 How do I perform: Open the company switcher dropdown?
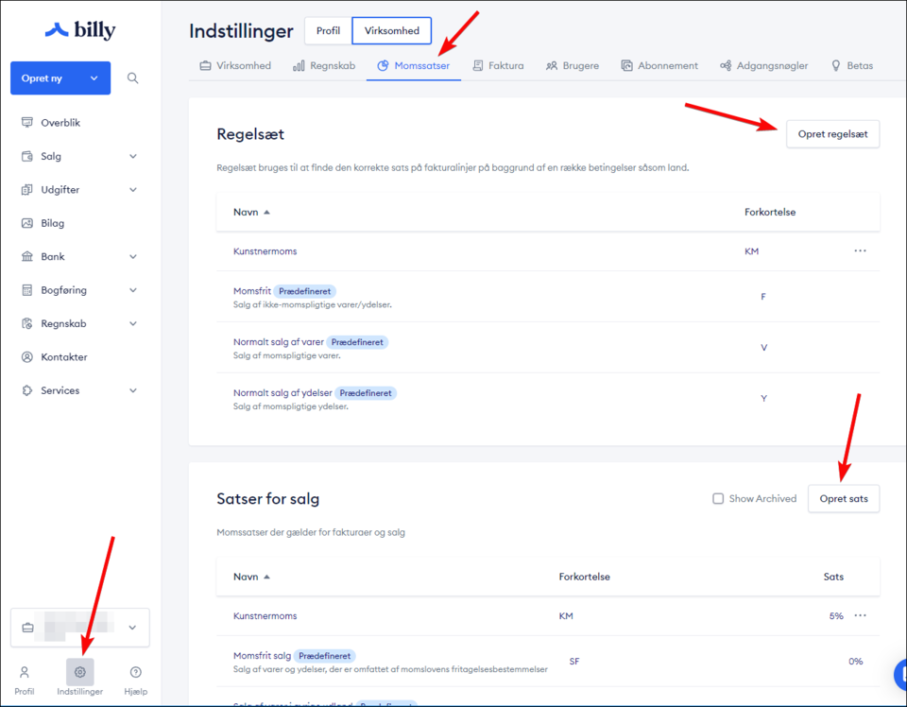click(x=80, y=627)
